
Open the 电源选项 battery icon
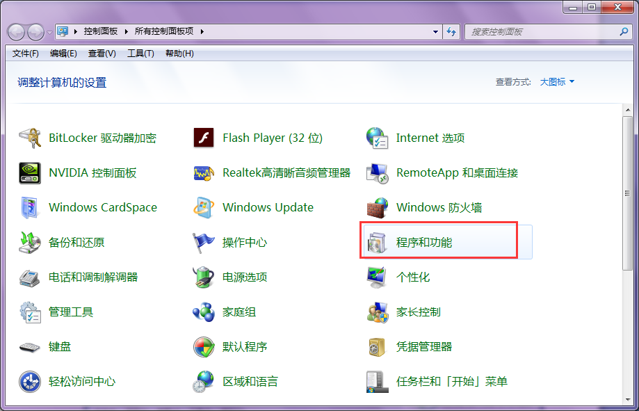[x=203, y=277]
